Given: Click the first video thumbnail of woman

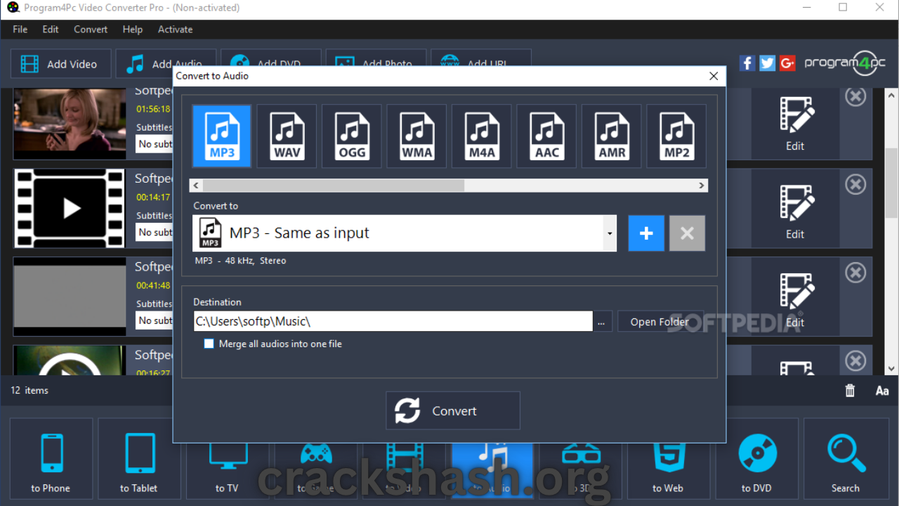Looking at the screenshot, I should [x=70, y=120].
